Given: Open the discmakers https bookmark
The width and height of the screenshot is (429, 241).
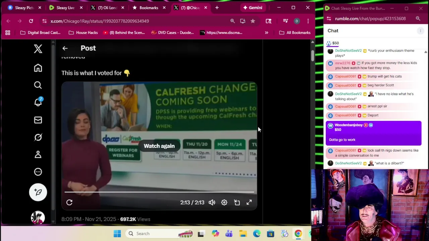Looking at the screenshot, I should (x=221, y=33).
